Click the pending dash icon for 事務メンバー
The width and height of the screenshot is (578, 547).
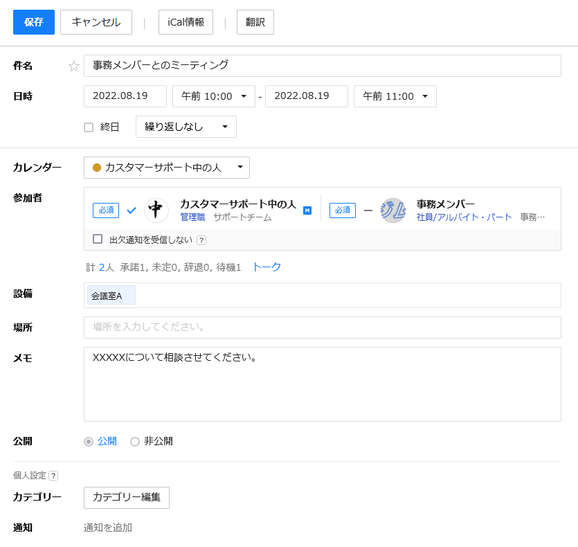tap(368, 210)
